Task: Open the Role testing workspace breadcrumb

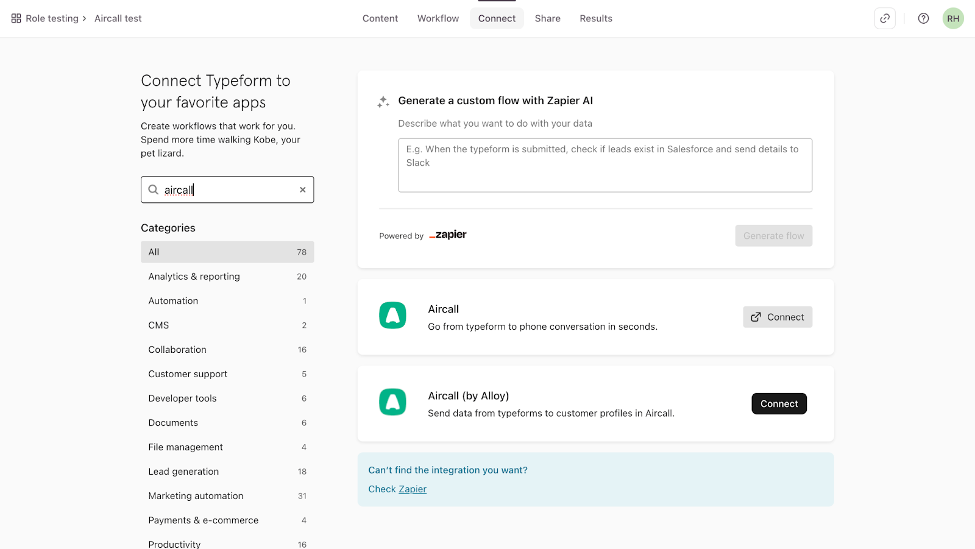Action: coord(52,18)
